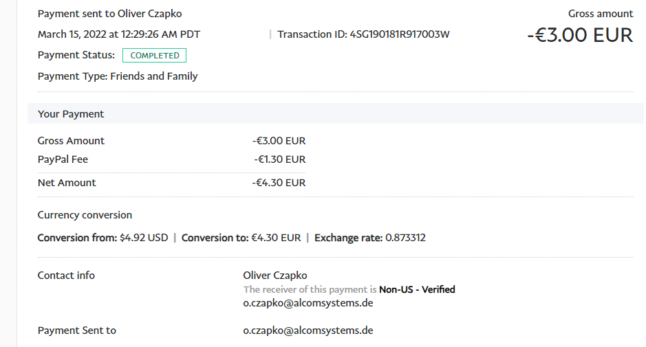Click the email address under Oliver Czapko's contact name
646x347 pixels.
[308, 303]
